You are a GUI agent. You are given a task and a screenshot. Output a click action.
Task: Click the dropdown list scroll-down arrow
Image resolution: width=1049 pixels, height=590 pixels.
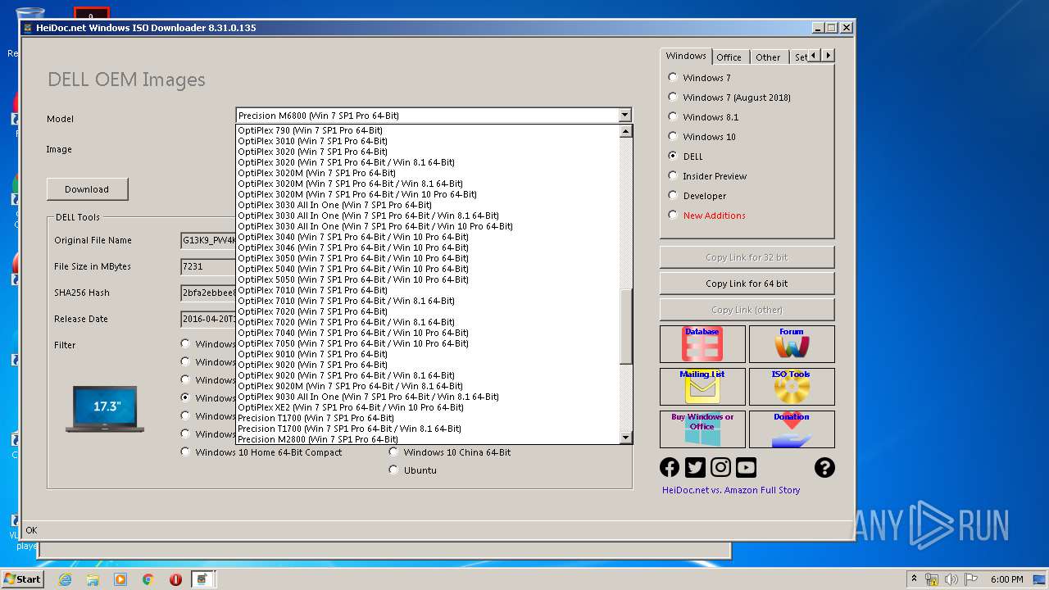625,438
